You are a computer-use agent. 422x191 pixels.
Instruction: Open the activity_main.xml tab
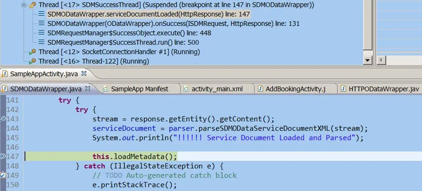[217, 89]
